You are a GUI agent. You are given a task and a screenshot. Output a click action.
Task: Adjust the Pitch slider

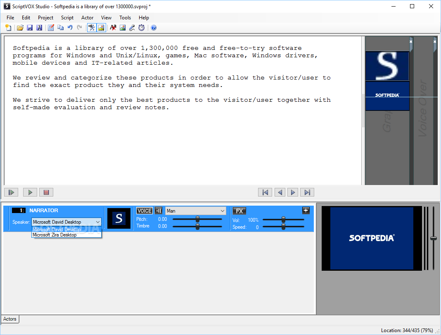[x=197, y=219]
